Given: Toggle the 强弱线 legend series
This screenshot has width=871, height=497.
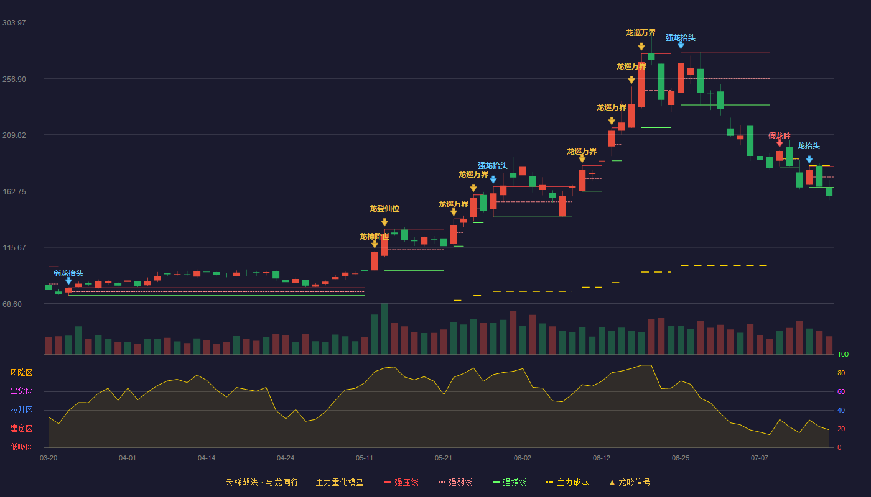Looking at the screenshot, I should click(x=455, y=482).
